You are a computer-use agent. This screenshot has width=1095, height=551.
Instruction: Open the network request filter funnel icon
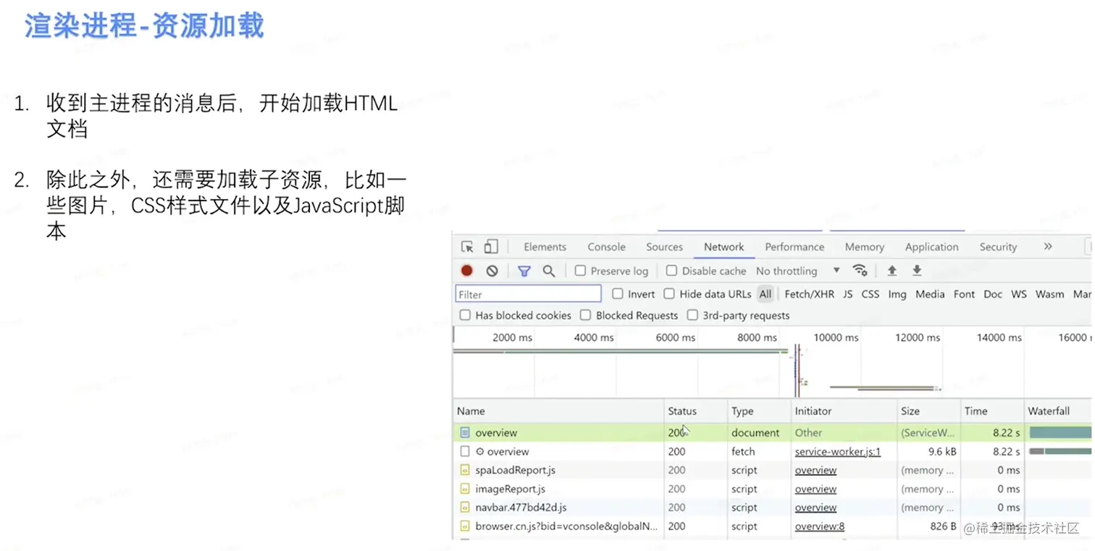(x=524, y=271)
